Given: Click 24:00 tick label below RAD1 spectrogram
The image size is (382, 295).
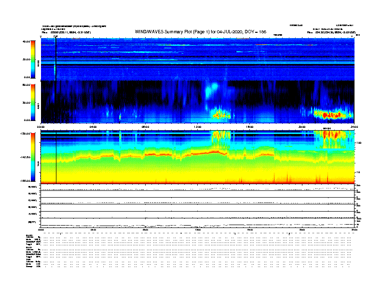Looking at the screenshot, I should click(x=354, y=127).
